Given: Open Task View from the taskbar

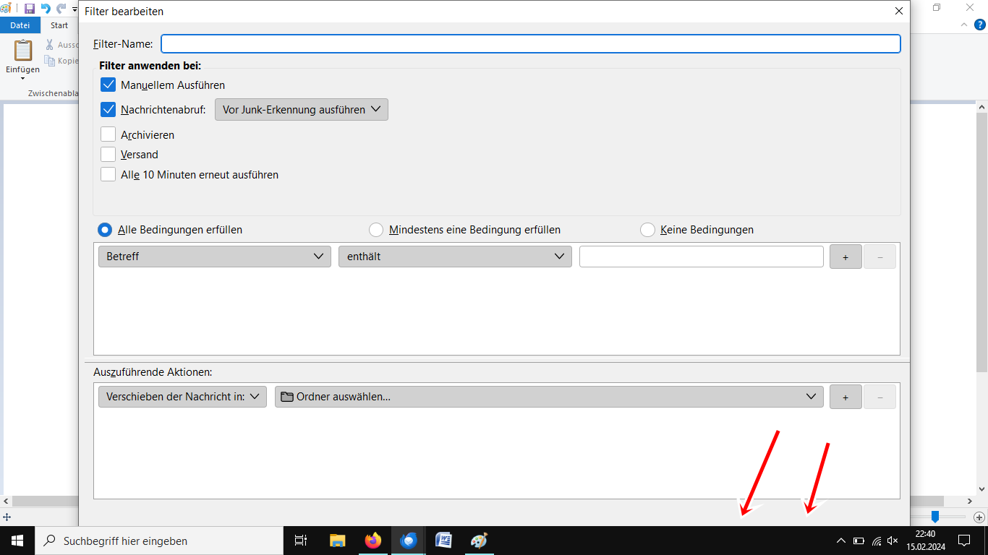Looking at the screenshot, I should [x=301, y=541].
